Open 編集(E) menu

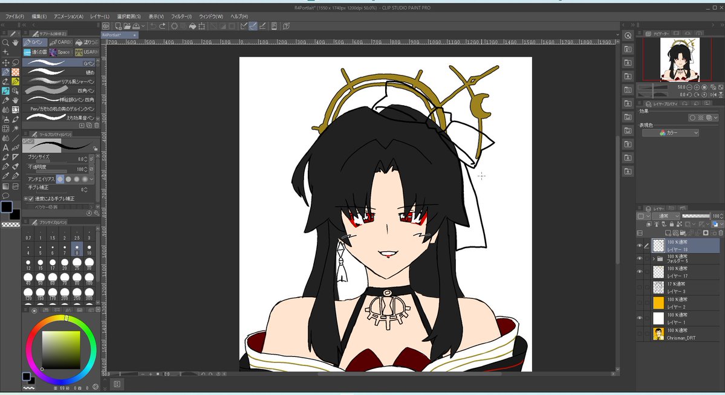click(39, 16)
